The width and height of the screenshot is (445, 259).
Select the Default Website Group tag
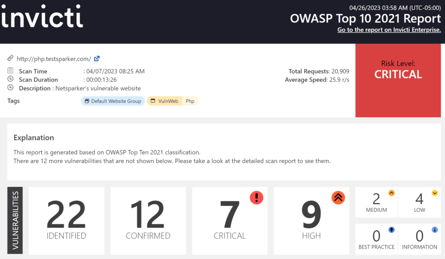tap(113, 101)
